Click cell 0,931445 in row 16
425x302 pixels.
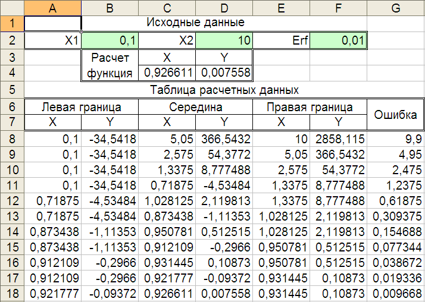click(x=167, y=262)
